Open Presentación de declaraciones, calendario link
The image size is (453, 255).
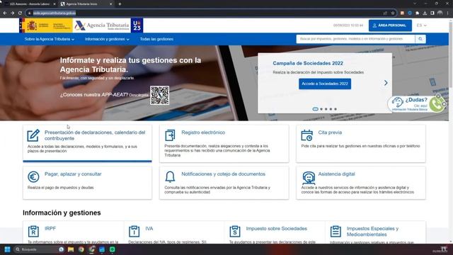[95, 135]
